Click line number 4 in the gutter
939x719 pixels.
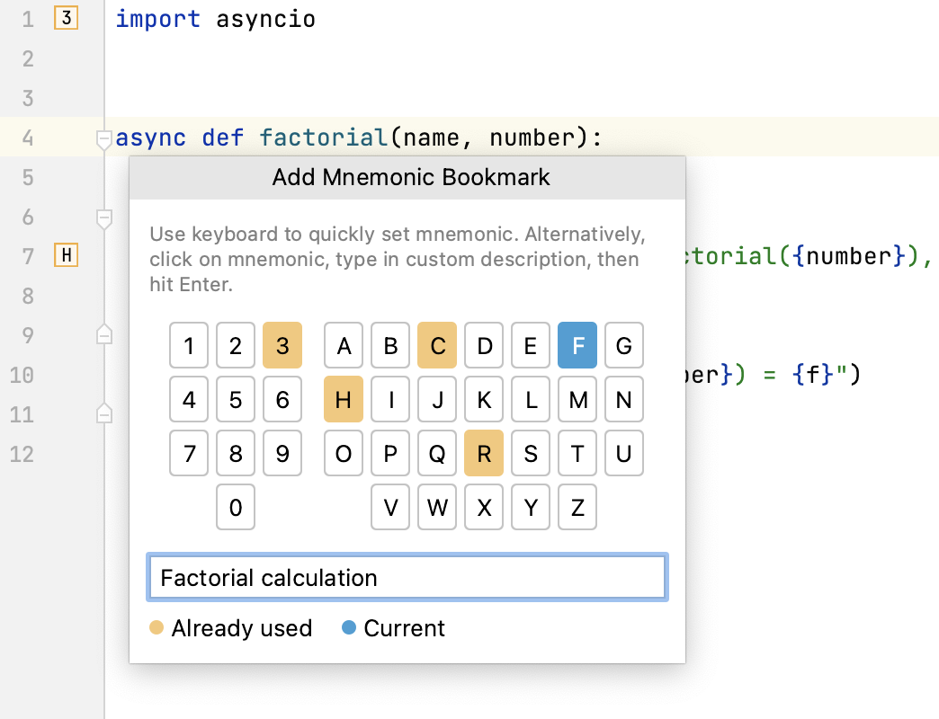click(27, 138)
